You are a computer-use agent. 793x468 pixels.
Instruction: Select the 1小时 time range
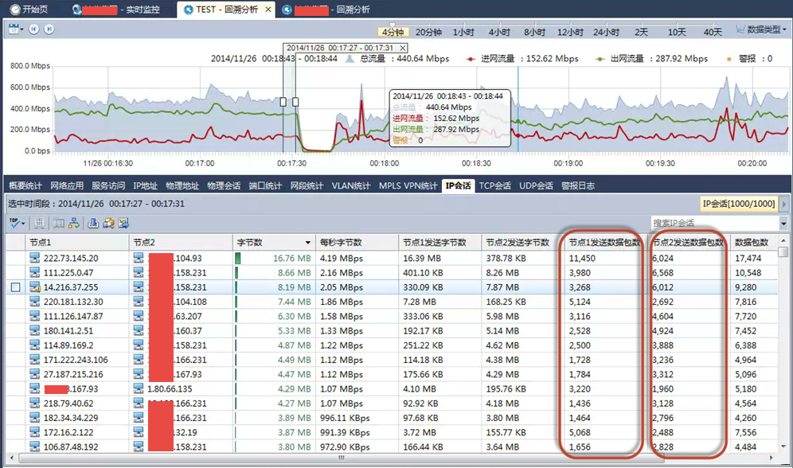(463, 32)
